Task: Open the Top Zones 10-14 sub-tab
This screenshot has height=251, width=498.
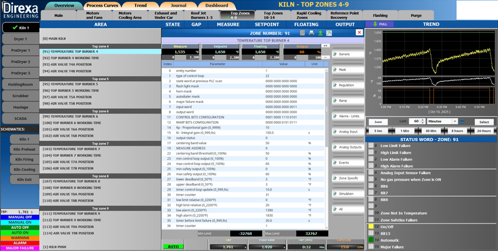Action: (x=273, y=15)
